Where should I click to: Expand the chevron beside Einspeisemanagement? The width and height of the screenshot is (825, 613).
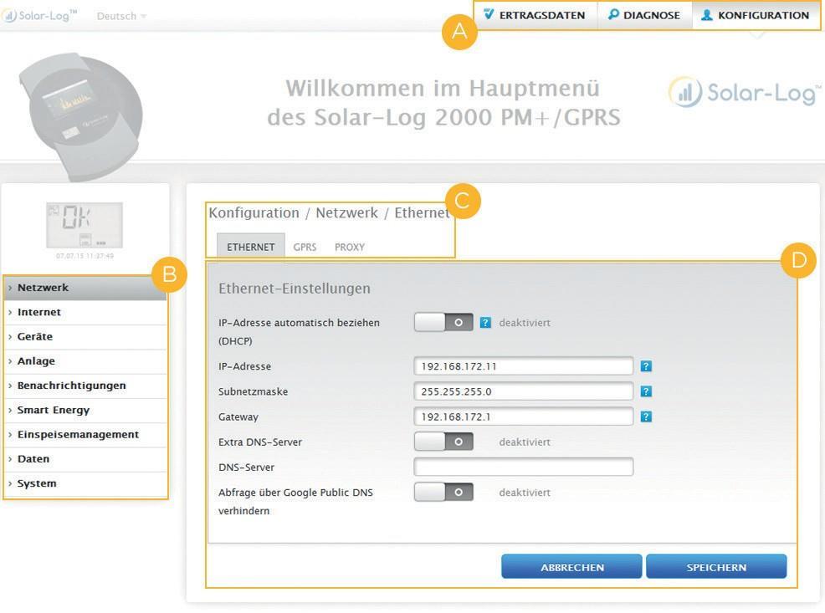(x=10, y=435)
